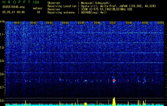The height and width of the screenshot is (106, 167).
Task: Click the 0850 time marker
Action: (161, 23)
